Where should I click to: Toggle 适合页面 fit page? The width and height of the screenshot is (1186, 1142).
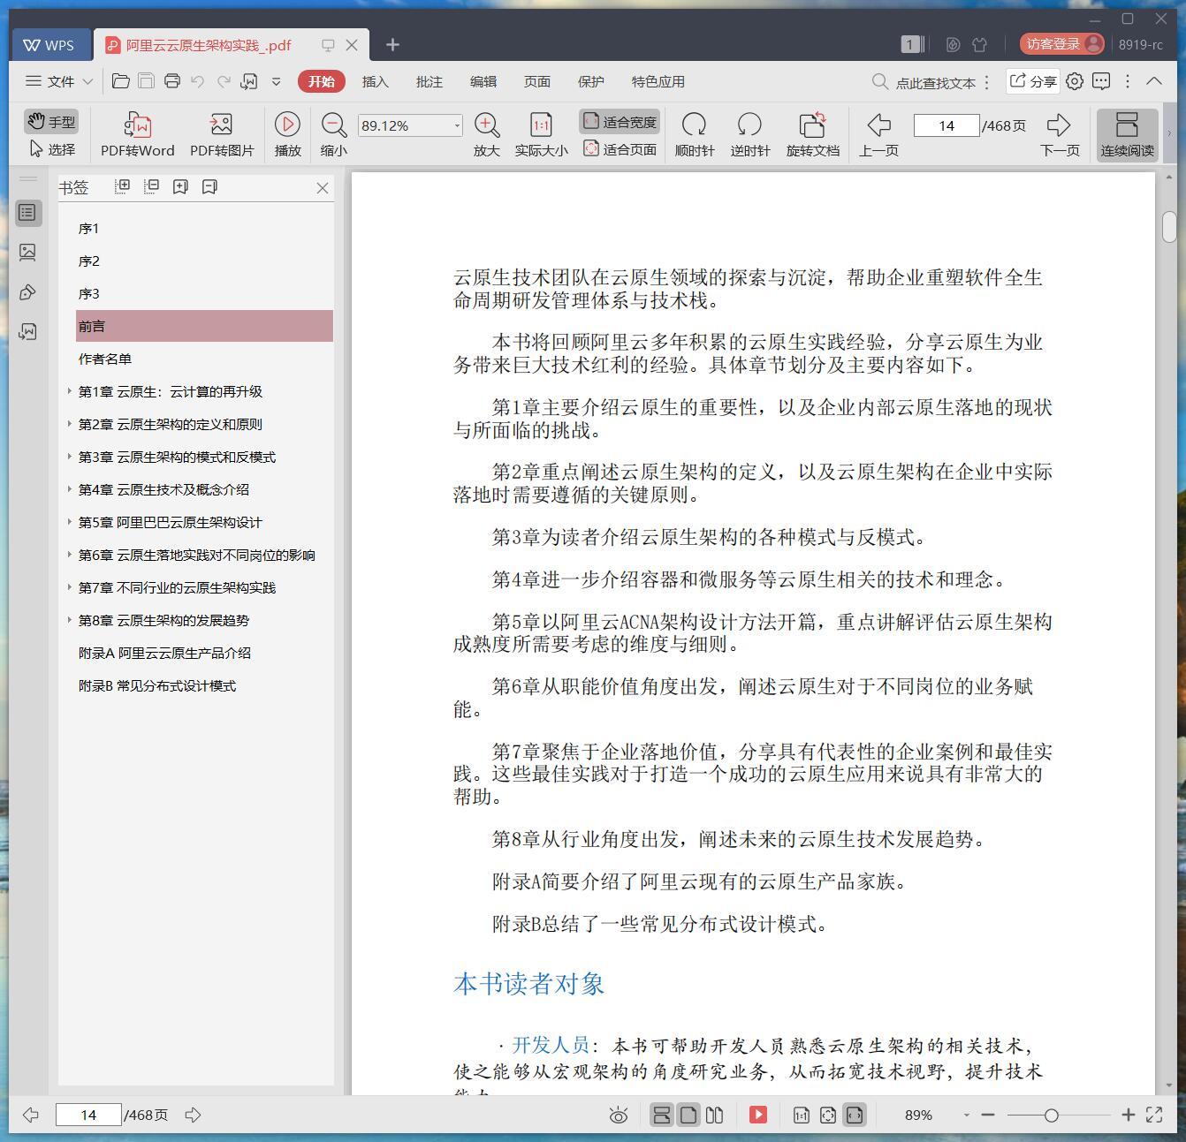[x=620, y=149]
